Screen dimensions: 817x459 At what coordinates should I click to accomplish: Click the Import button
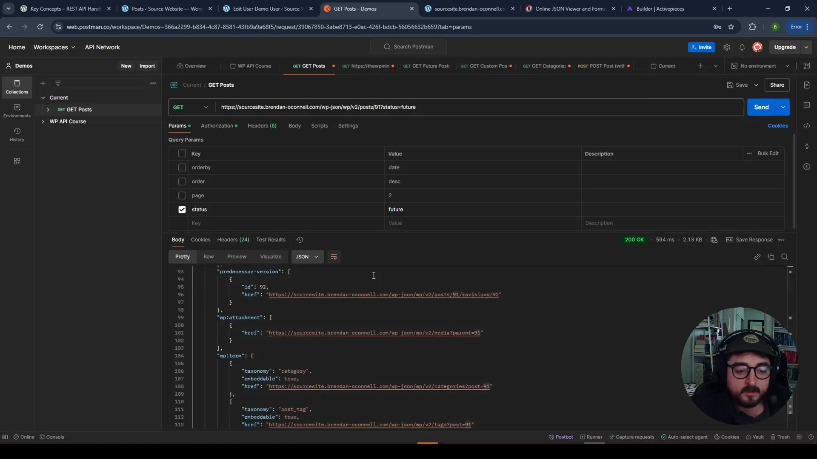click(147, 66)
